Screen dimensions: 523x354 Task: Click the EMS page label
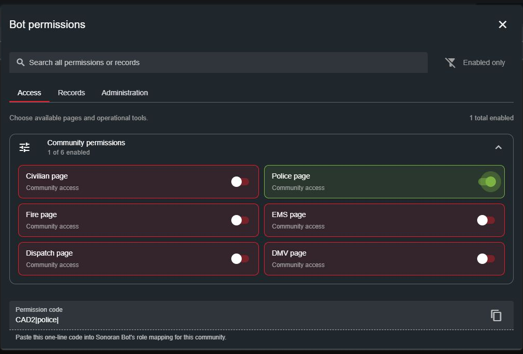pos(289,214)
